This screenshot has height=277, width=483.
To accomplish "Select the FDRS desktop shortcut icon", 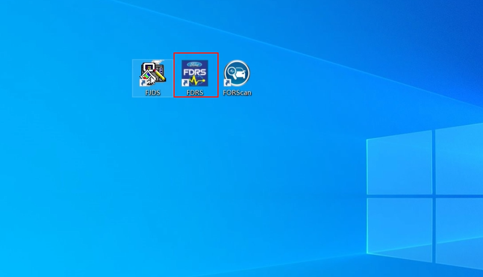I will (195, 73).
